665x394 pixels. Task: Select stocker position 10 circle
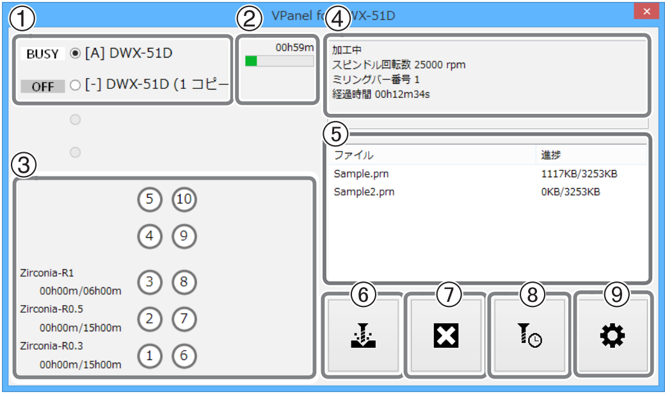click(x=184, y=199)
